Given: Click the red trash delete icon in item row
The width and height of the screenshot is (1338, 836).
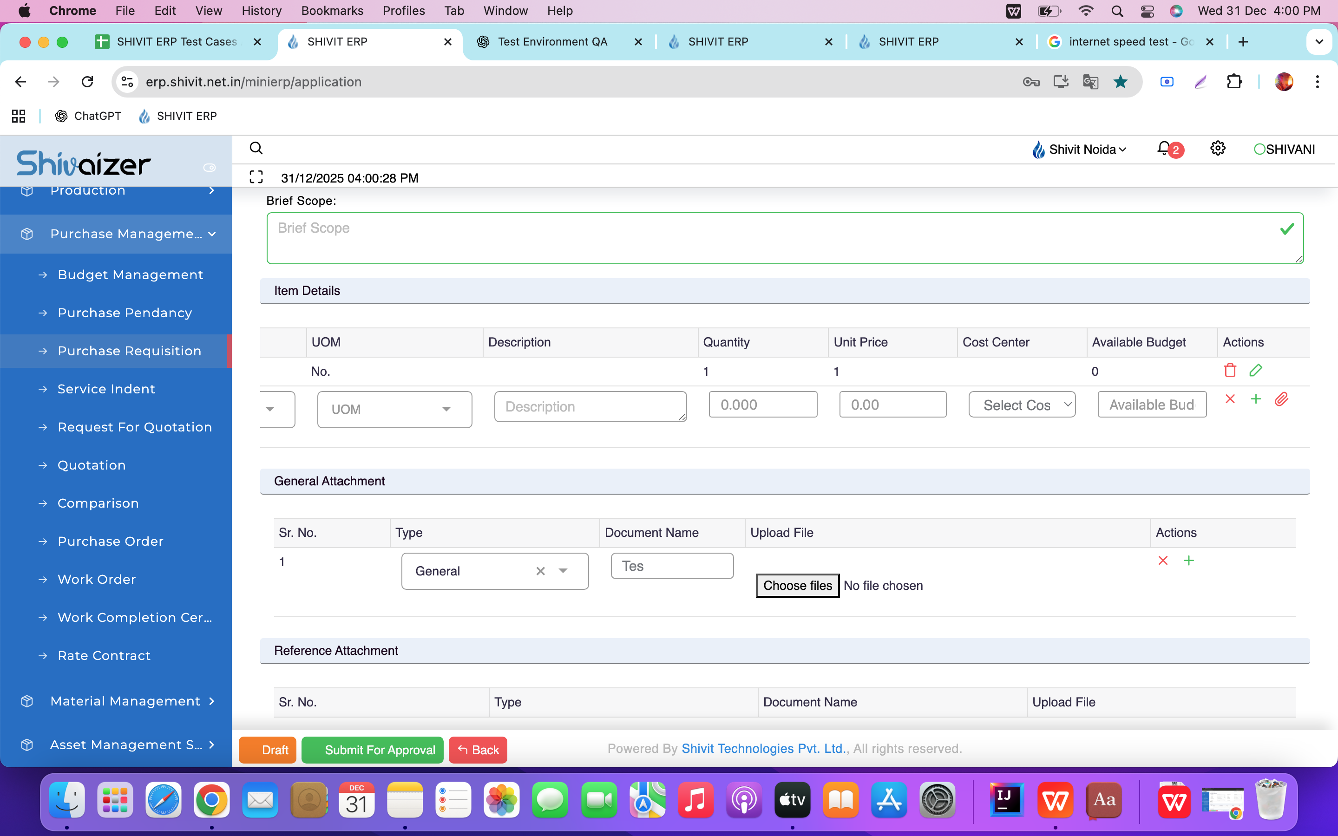Looking at the screenshot, I should click(x=1230, y=371).
